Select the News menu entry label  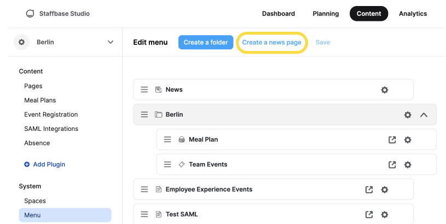click(174, 90)
